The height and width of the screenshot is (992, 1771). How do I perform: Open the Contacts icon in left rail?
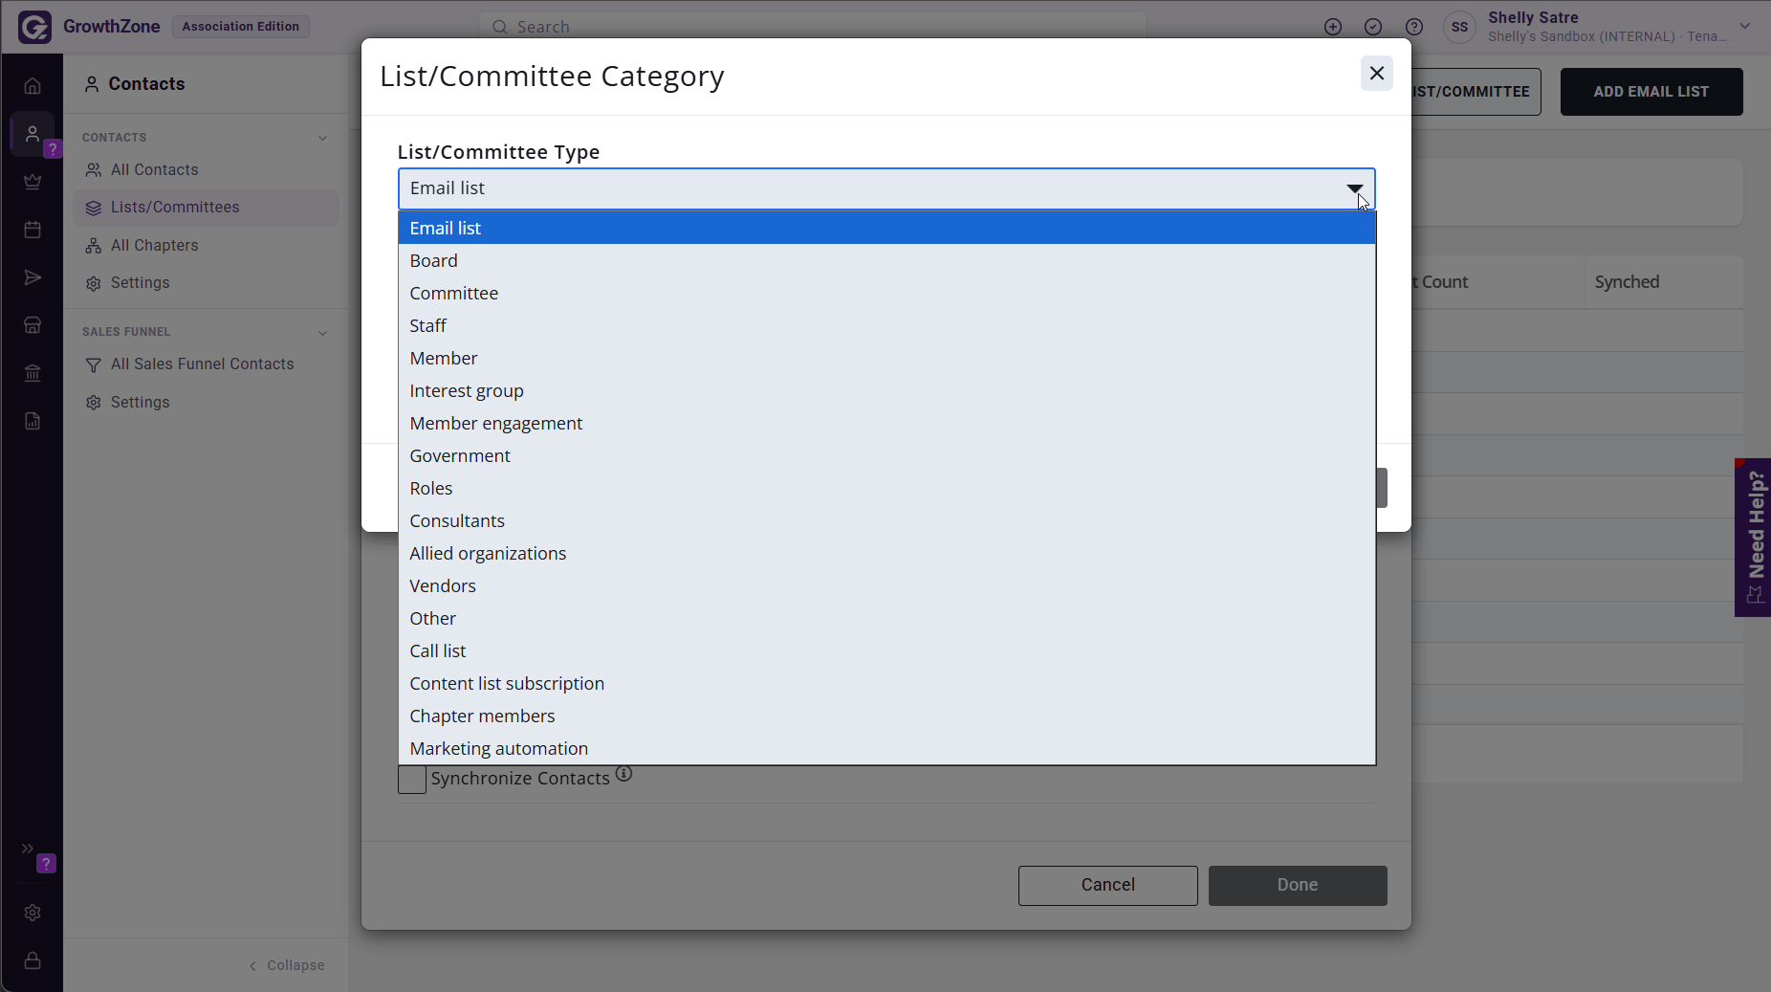click(33, 134)
